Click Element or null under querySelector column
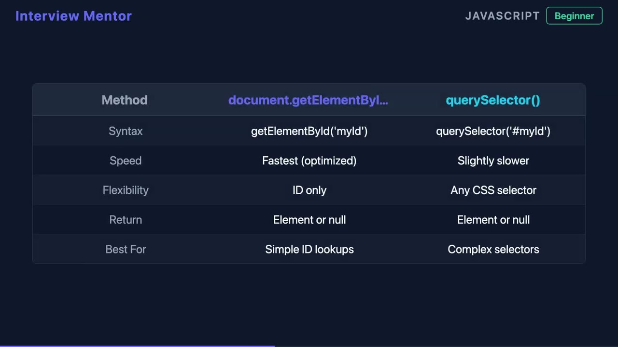618x347 pixels. (x=493, y=220)
